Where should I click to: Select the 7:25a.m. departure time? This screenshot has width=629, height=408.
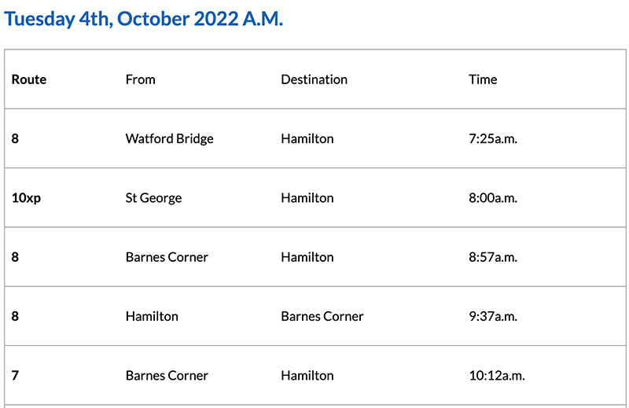coord(493,138)
